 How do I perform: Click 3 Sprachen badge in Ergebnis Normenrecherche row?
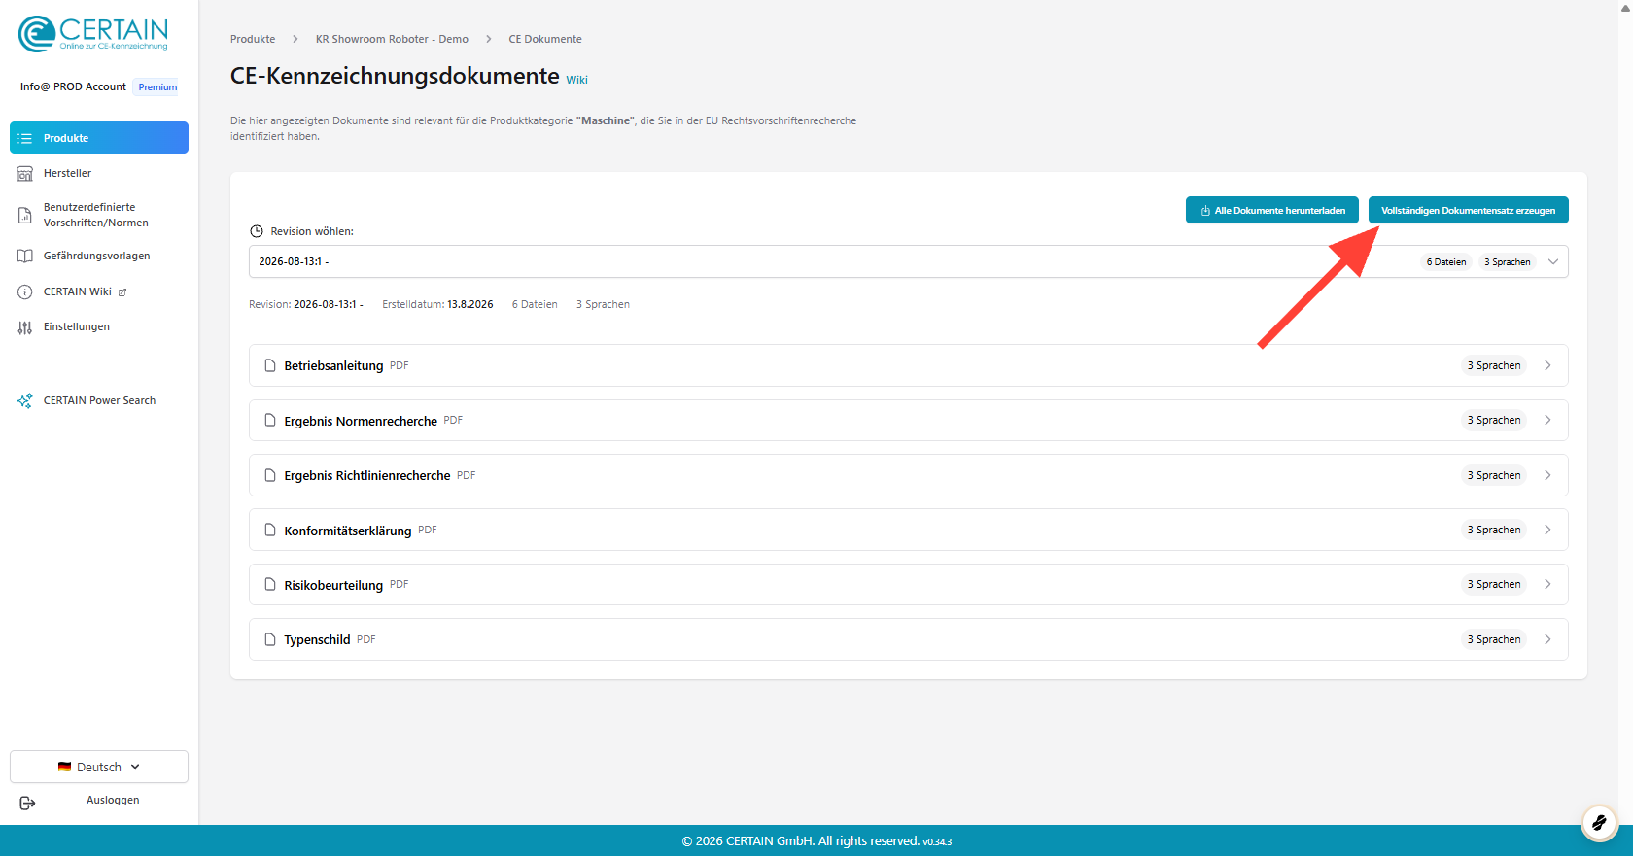point(1494,420)
